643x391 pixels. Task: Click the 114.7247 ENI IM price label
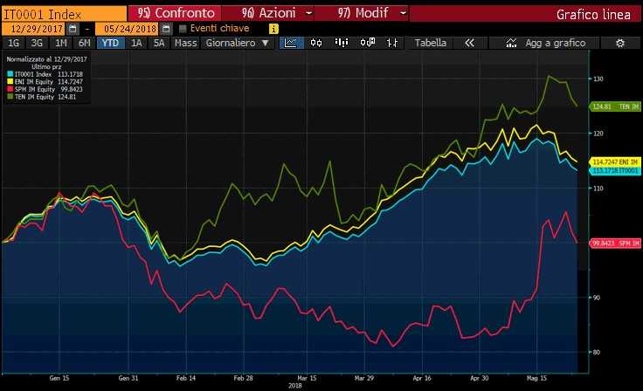point(615,161)
